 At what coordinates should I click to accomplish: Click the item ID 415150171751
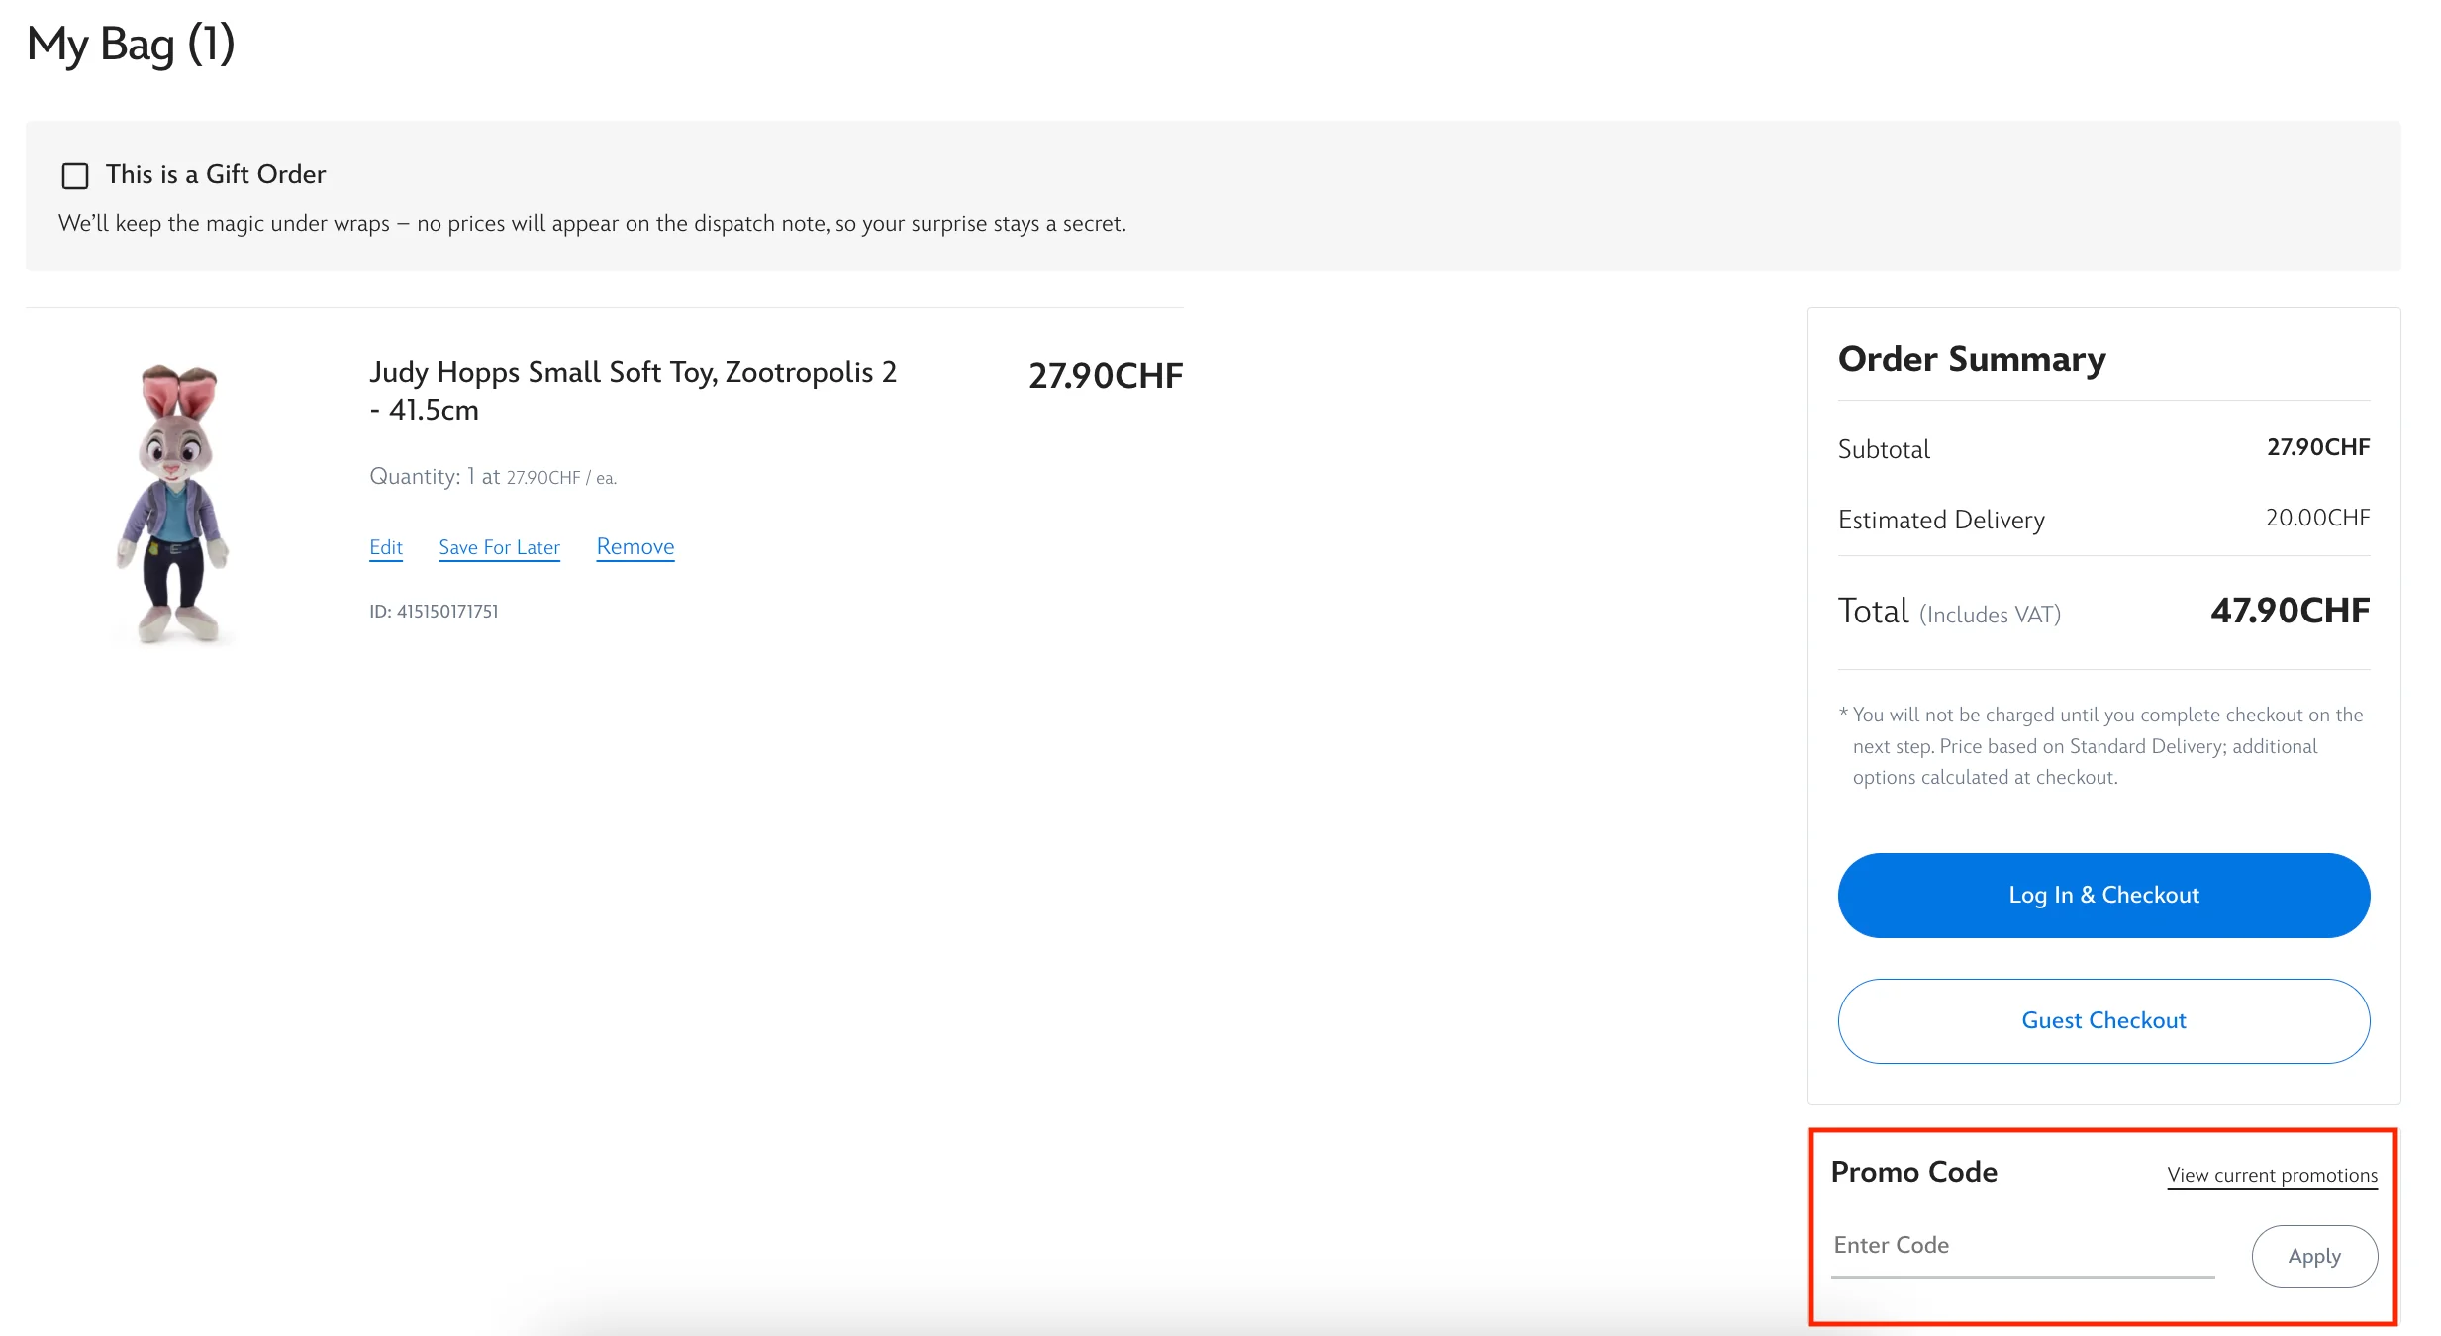434,610
